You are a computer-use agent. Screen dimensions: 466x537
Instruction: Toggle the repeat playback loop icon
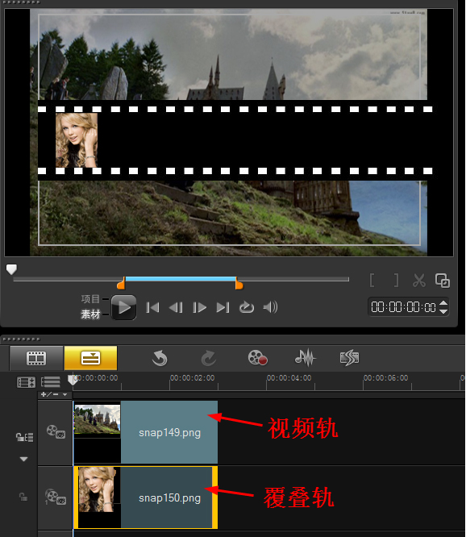click(x=247, y=307)
